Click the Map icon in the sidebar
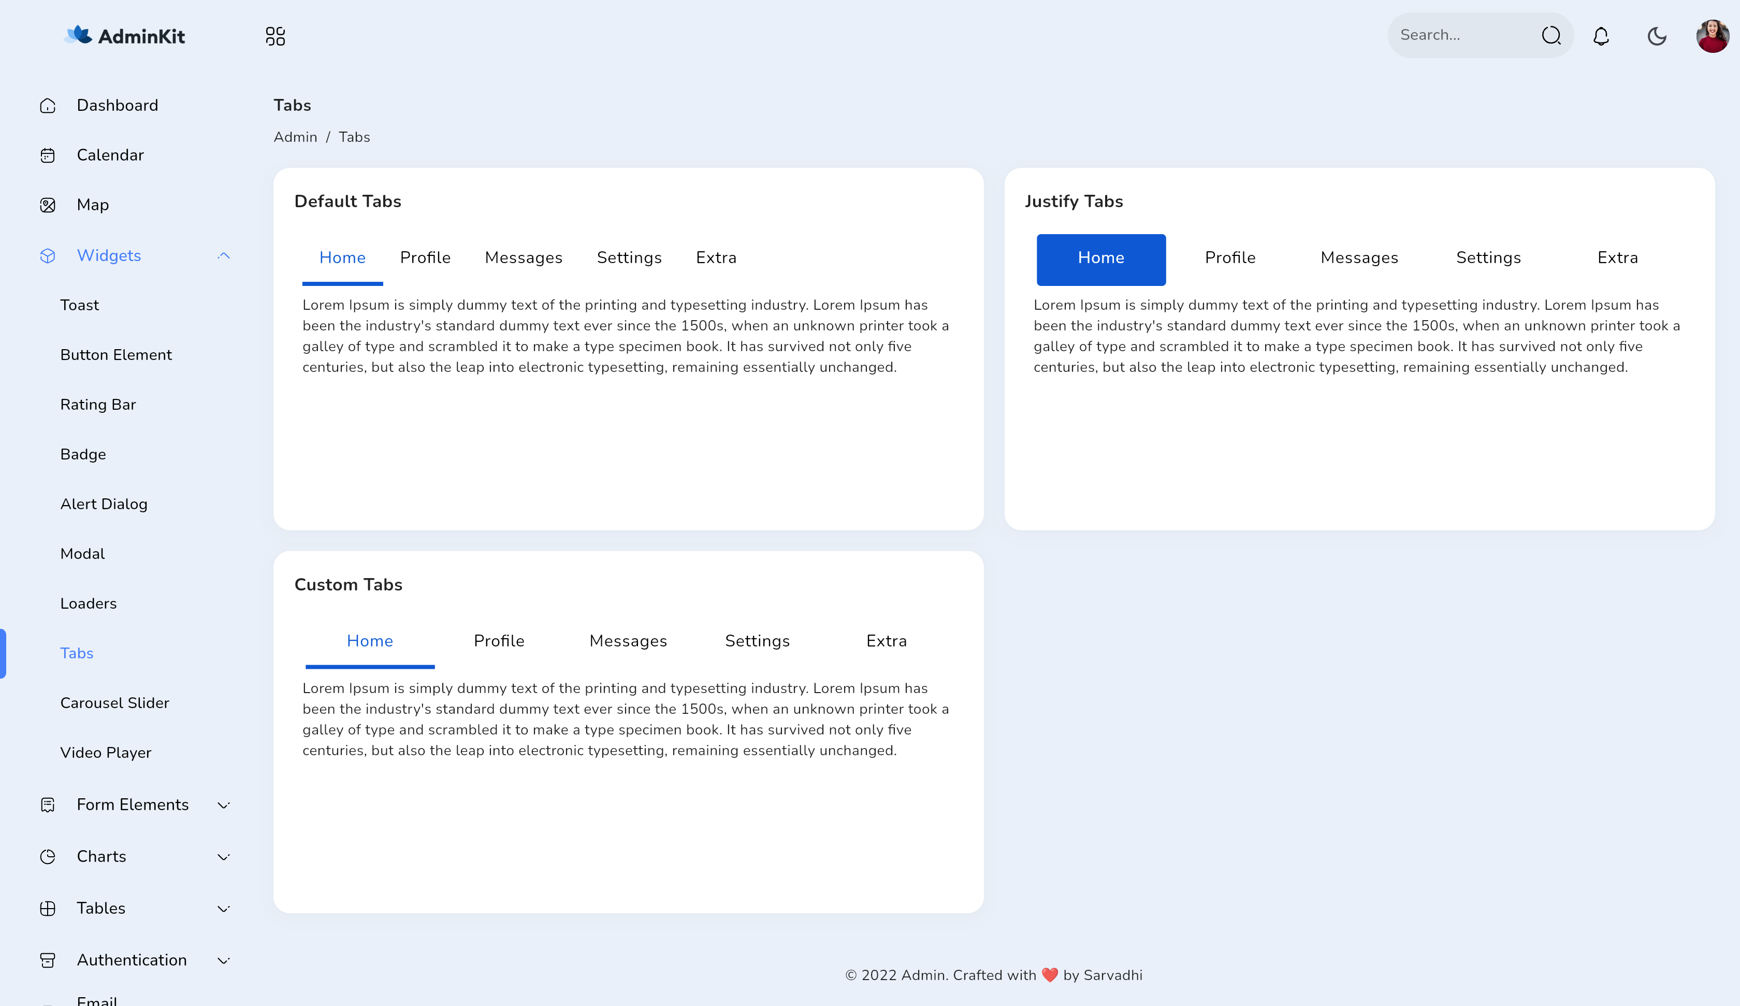 point(47,205)
